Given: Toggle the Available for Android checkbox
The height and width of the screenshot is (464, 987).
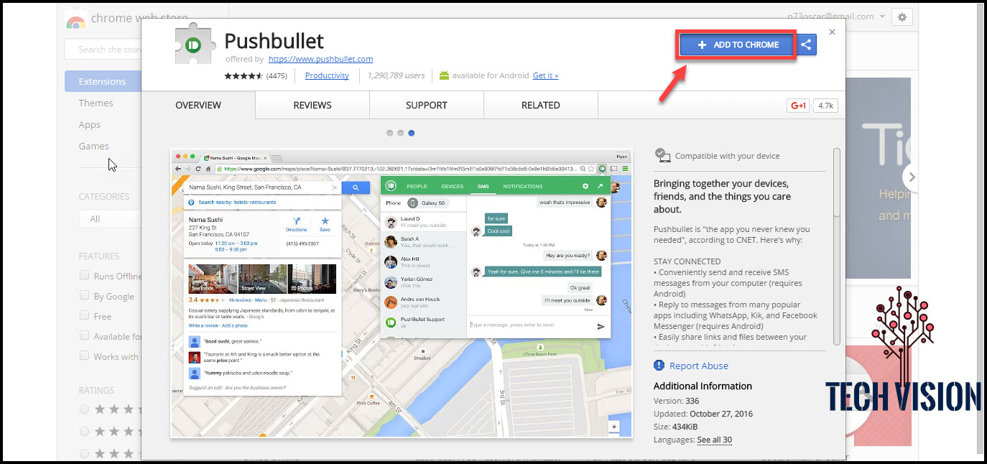Looking at the screenshot, I should [x=85, y=336].
